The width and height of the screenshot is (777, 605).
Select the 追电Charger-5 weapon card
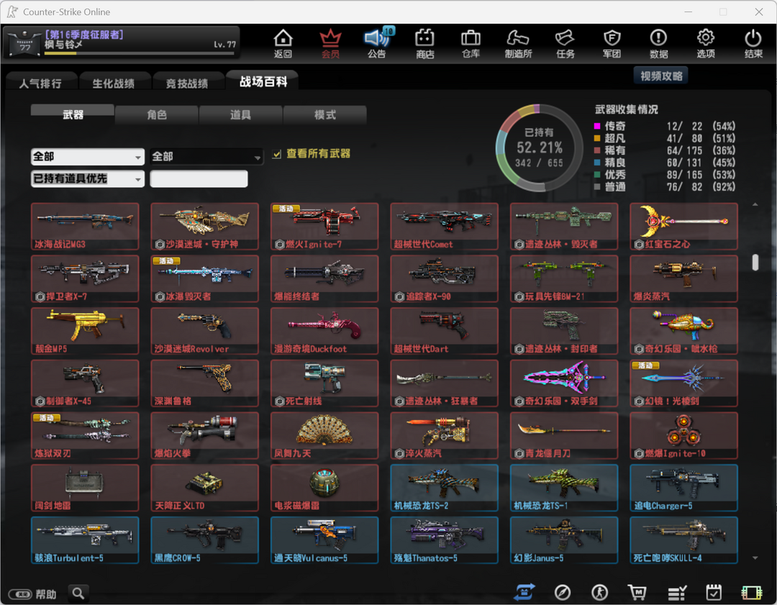point(684,488)
